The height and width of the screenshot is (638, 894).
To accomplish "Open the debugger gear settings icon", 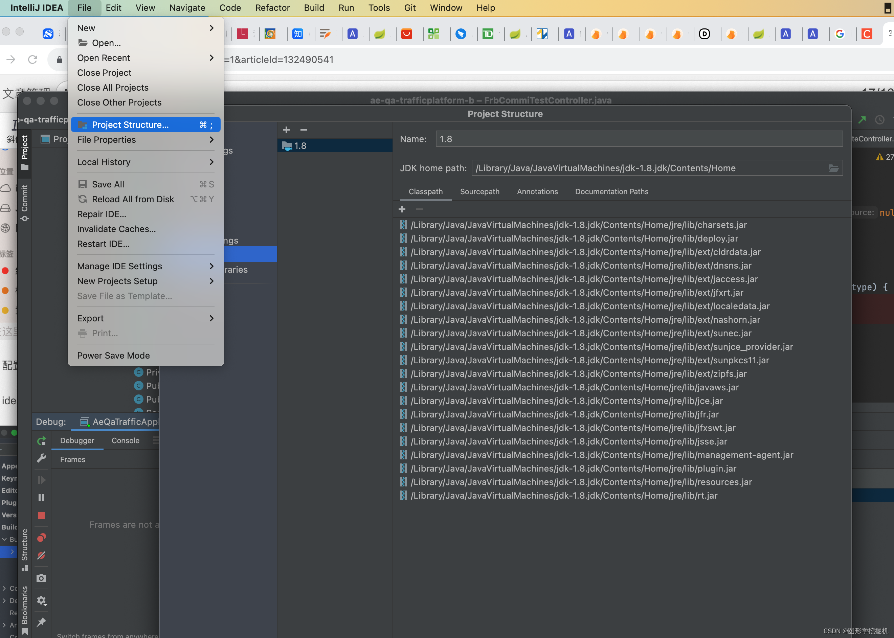I will [41, 600].
